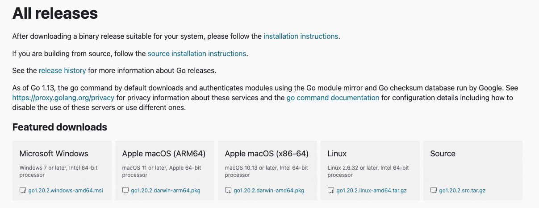Select the Apple macOS (ARM64) card heading
Image resolution: width=539 pixels, height=208 pixels.
(164, 154)
